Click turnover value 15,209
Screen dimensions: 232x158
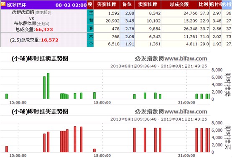[x=191, y=21]
